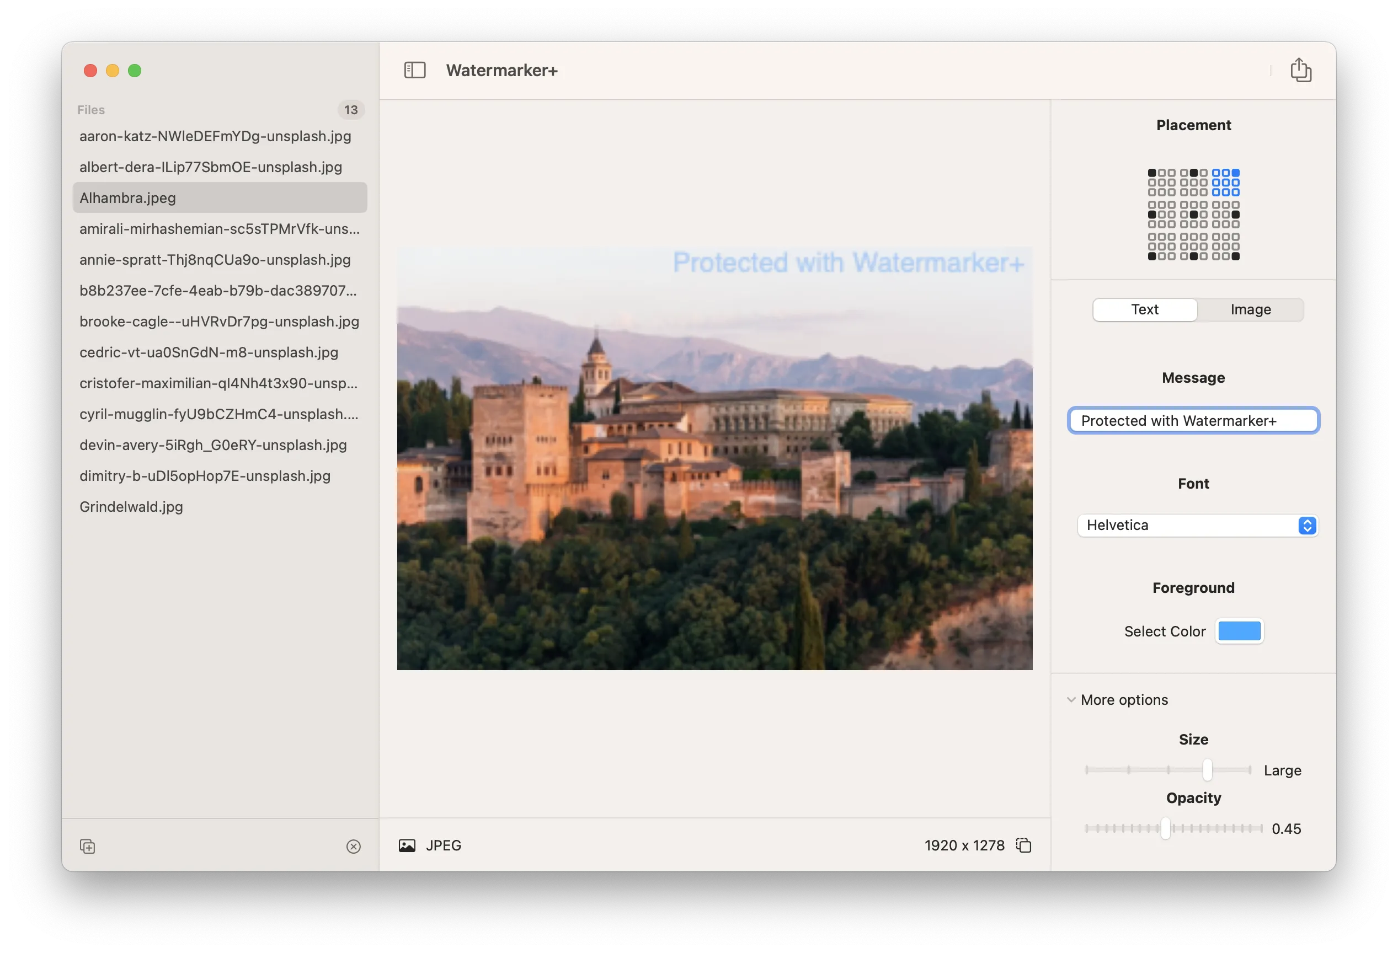This screenshot has height=953, width=1398.
Task: Click the copy dimensions icon
Action: point(1023,845)
